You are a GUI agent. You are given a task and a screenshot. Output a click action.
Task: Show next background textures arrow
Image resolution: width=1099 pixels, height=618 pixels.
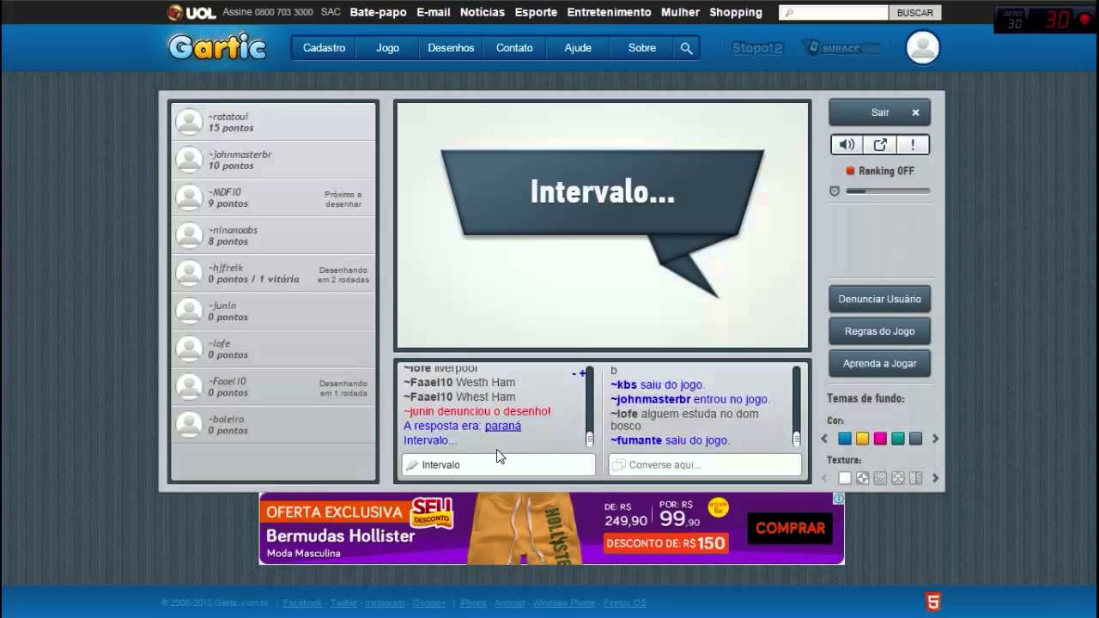935,478
